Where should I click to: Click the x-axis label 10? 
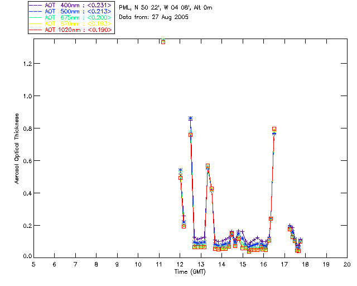tap(138, 264)
